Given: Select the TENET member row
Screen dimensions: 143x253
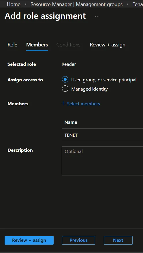Looking at the screenshot, I should click(x=102, y=135).
